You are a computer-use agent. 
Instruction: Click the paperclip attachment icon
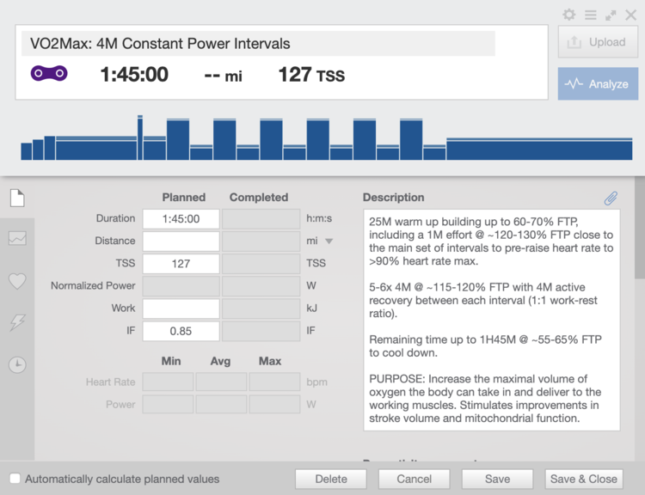(x=611, y=199)
